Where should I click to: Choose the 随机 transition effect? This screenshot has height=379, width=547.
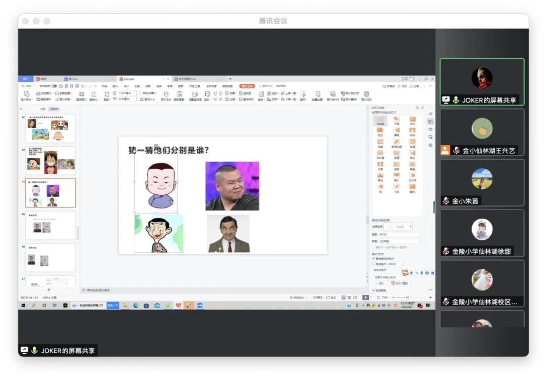(x=413, y=188)
